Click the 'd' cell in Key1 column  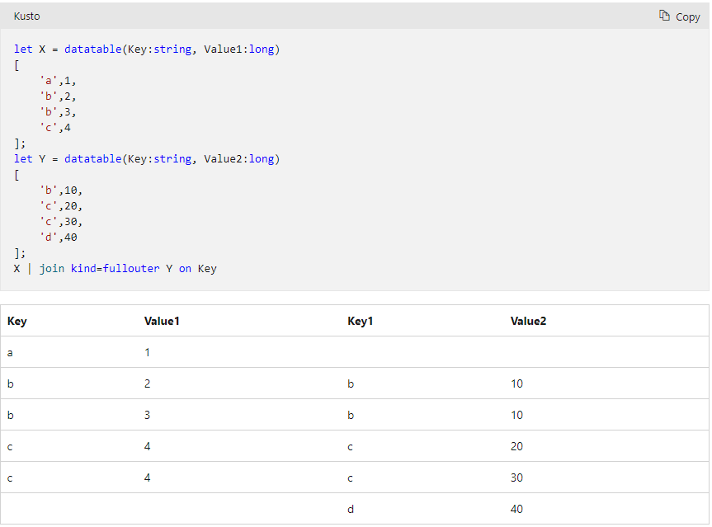(x=351, y=509)
